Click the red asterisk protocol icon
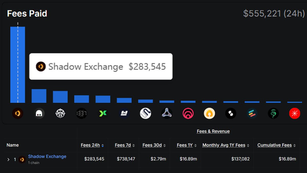The height and width of the screenshot is (173, 307). 294,113
